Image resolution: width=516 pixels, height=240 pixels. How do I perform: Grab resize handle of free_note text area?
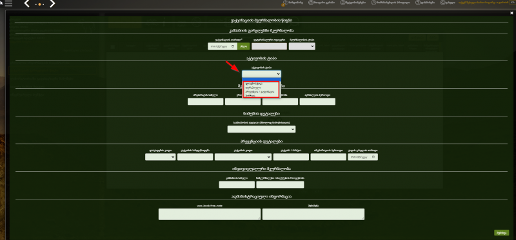tap(259, 218)
